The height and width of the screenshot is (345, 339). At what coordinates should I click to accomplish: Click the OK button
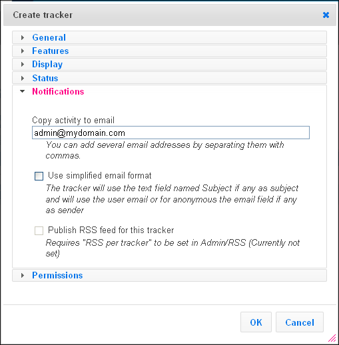(256, 322)
